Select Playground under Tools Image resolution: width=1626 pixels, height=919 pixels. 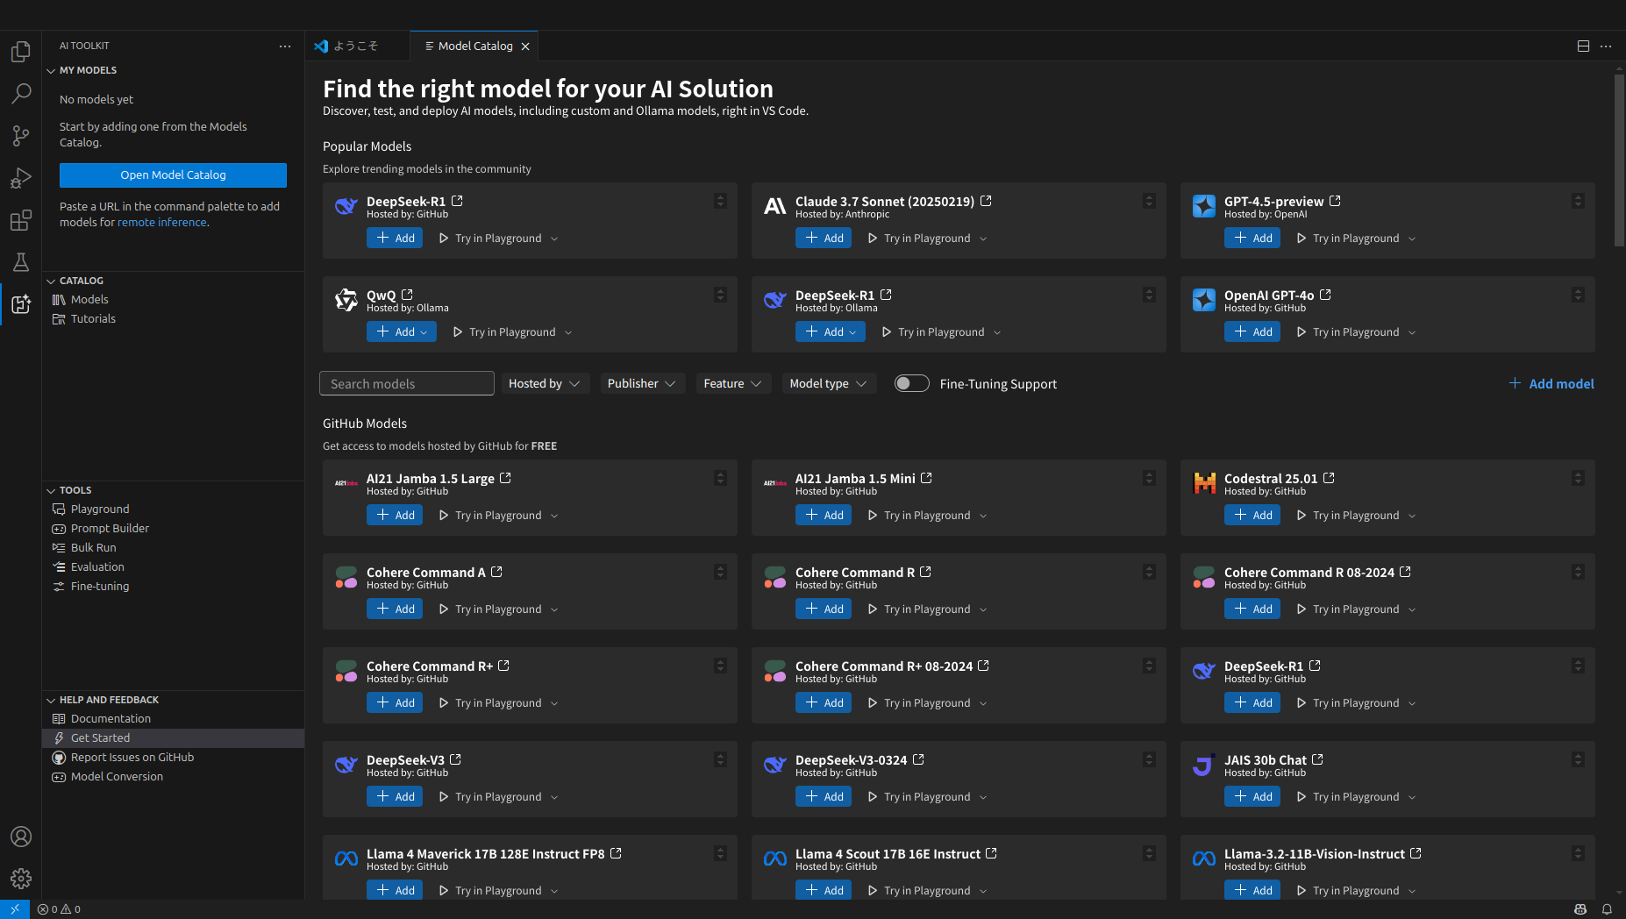(x=100, y=509)
